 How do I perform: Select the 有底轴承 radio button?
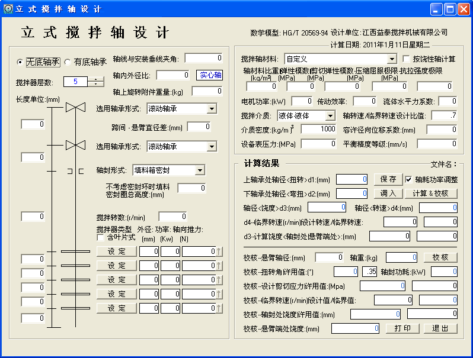68,62
